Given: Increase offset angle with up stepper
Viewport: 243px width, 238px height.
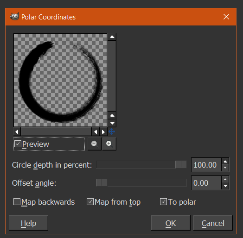Looking at the screenshot, I should (x=225, y=179).
